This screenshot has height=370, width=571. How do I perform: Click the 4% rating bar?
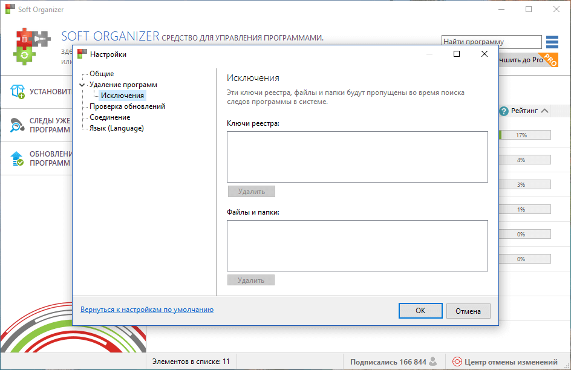point(524,160)
